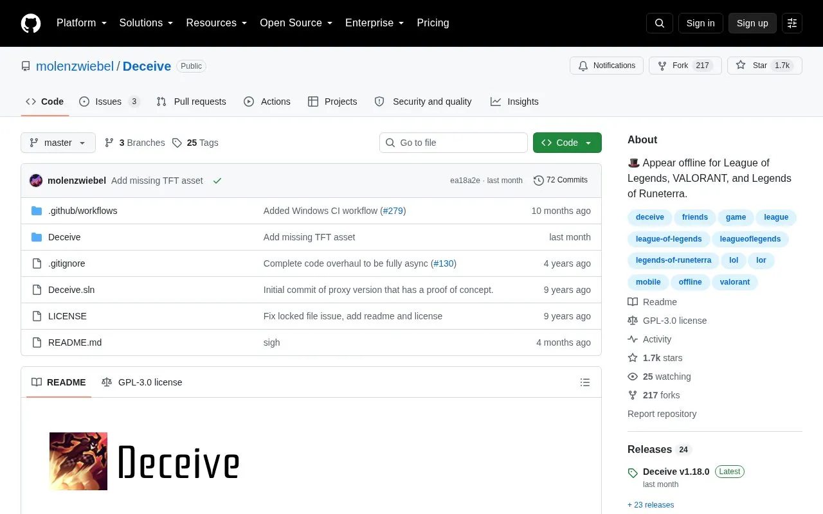This screenshot has height=514, width=823.
Task: Switch to the Pull requests tab
Action: (191, 102)
